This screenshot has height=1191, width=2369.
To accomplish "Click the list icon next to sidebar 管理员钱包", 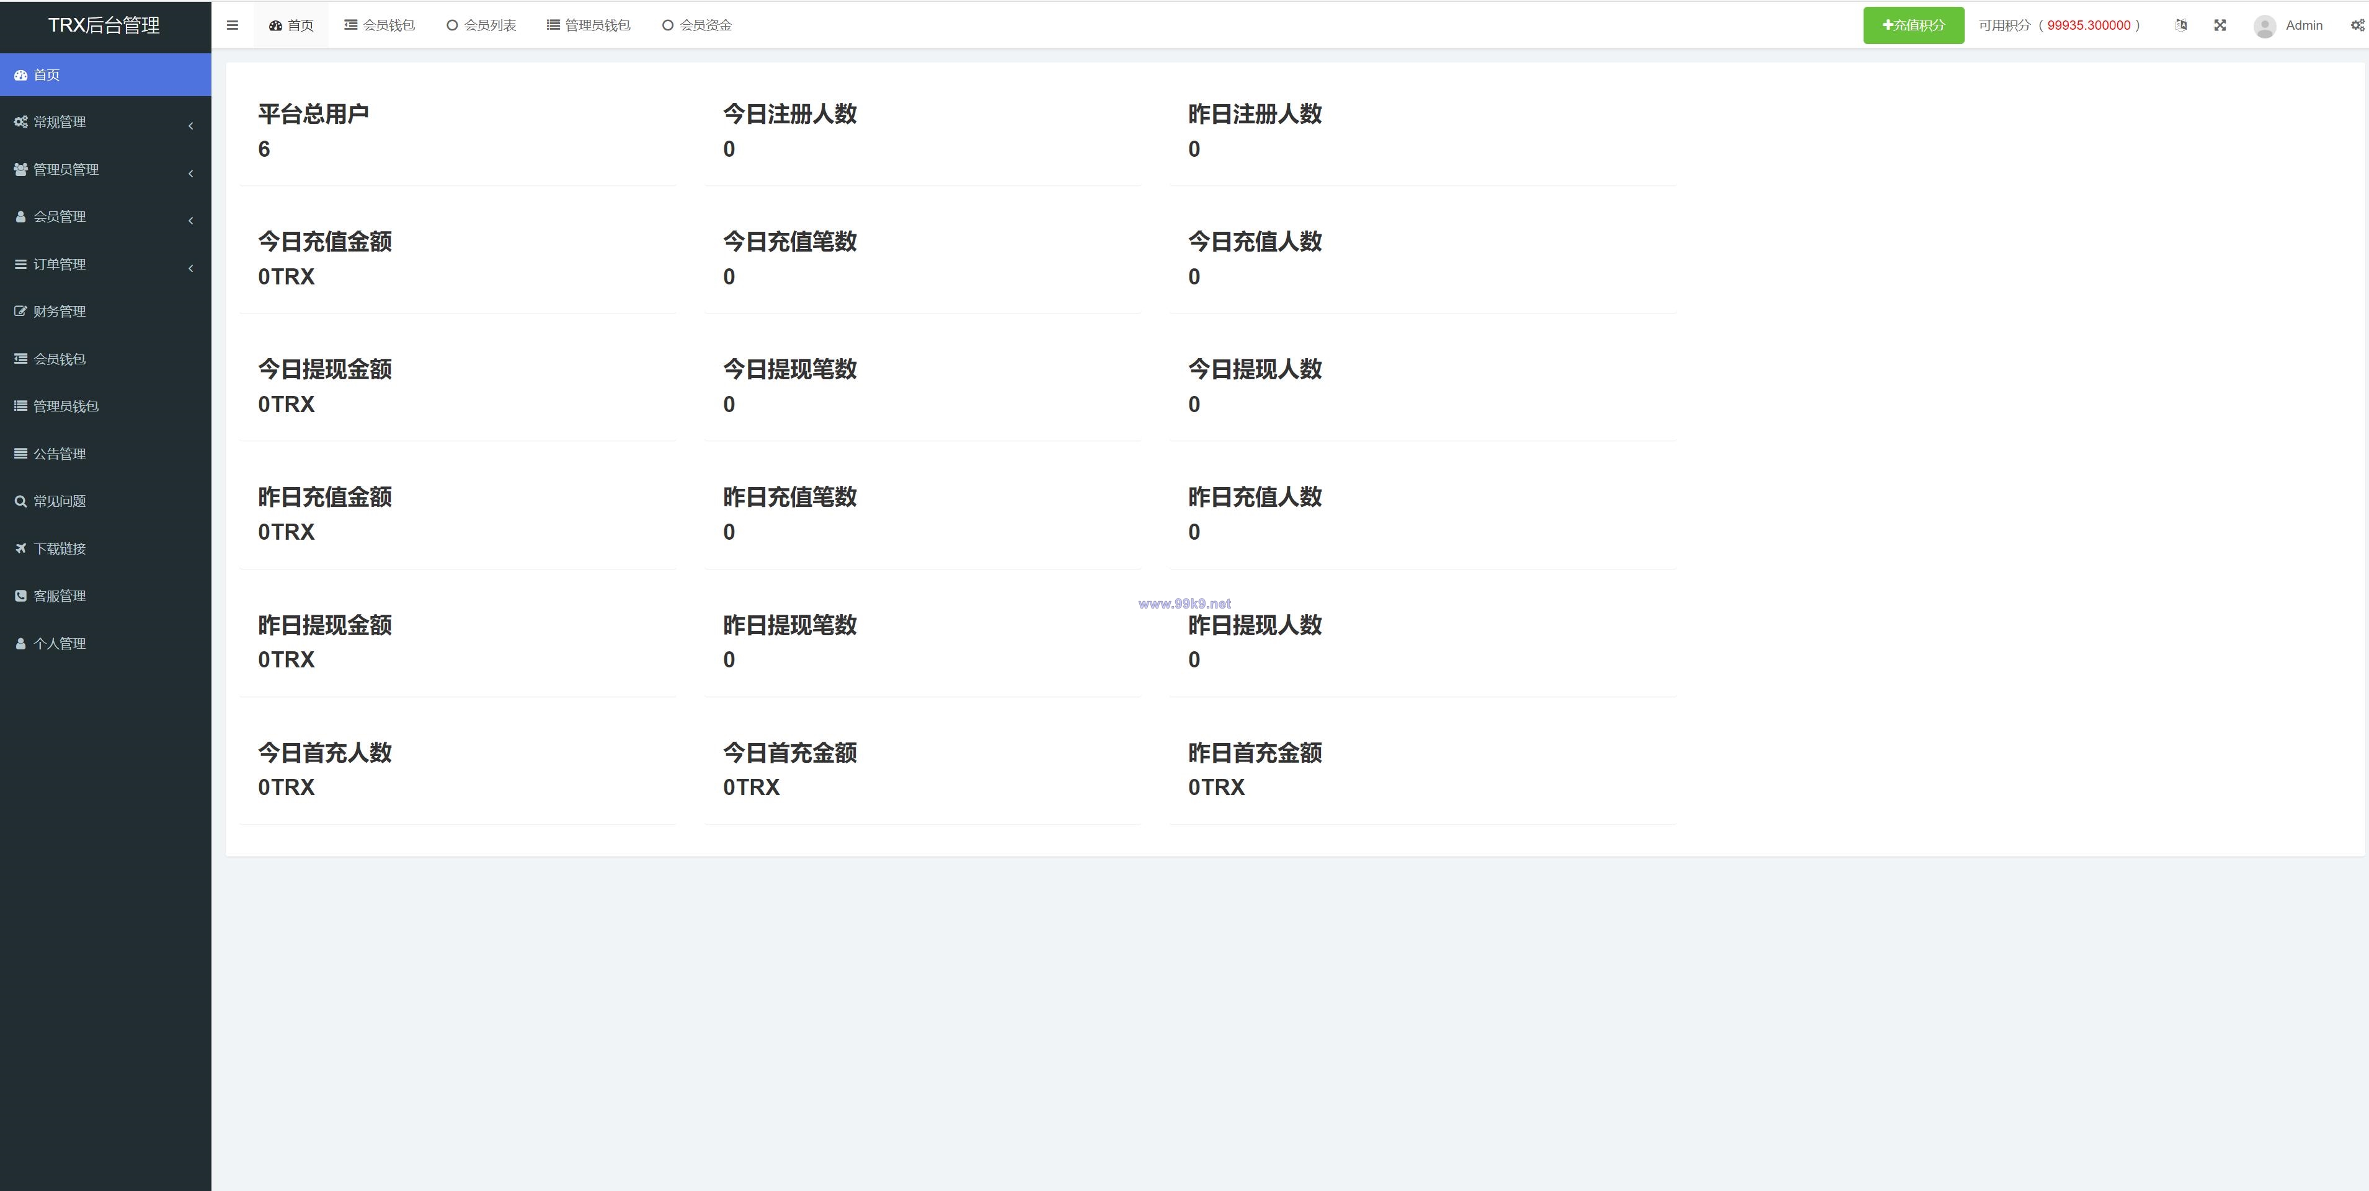I will (20, 406).
